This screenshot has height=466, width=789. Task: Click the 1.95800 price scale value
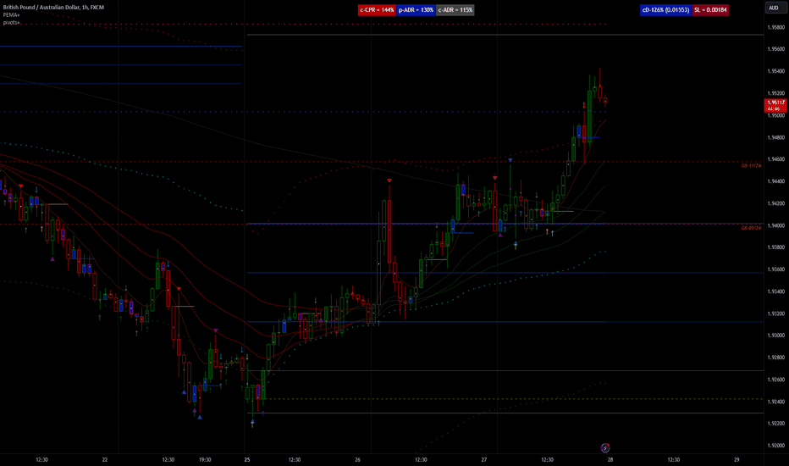click(776, 27)
